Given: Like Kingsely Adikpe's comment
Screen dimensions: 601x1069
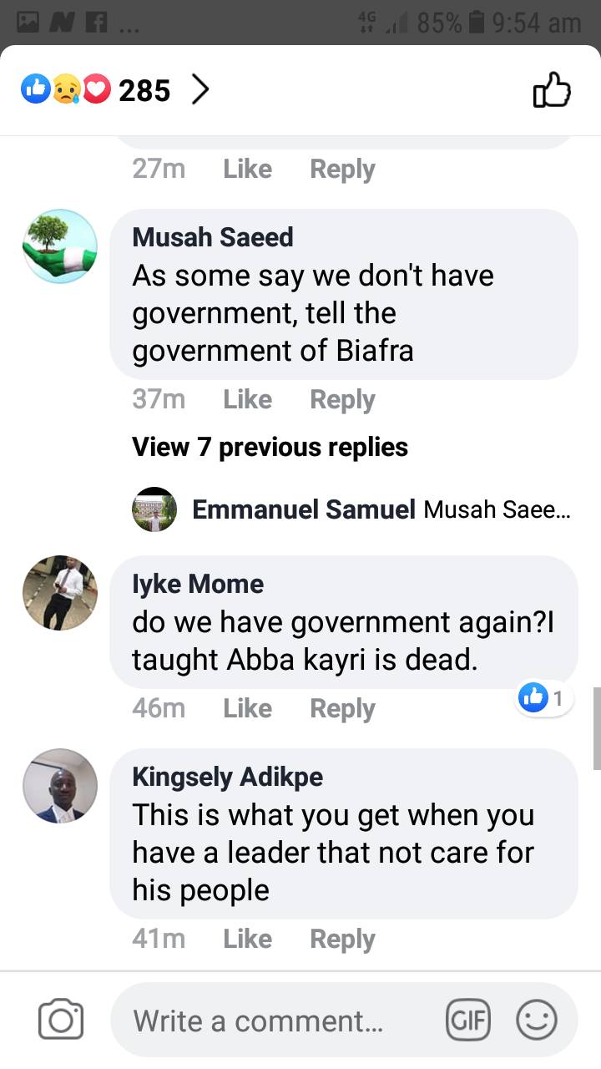Looking at the screenshot, I should click(247, 939).
